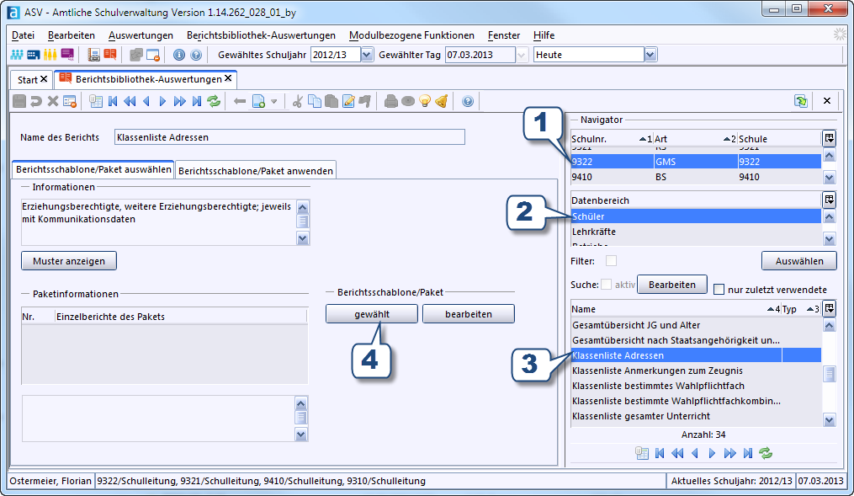Tick the Suche aktiv checkbox
The height and width of the screenshot is (496, 854).
pyautogui.click(x=606, y=285)
